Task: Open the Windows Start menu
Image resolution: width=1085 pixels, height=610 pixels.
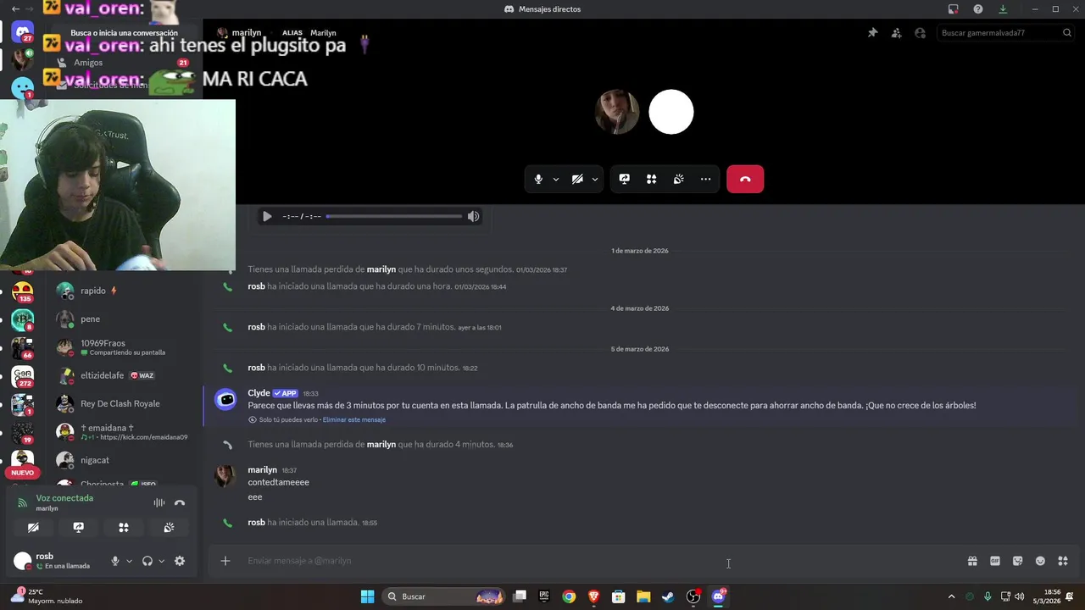Action: click(367, 596)
